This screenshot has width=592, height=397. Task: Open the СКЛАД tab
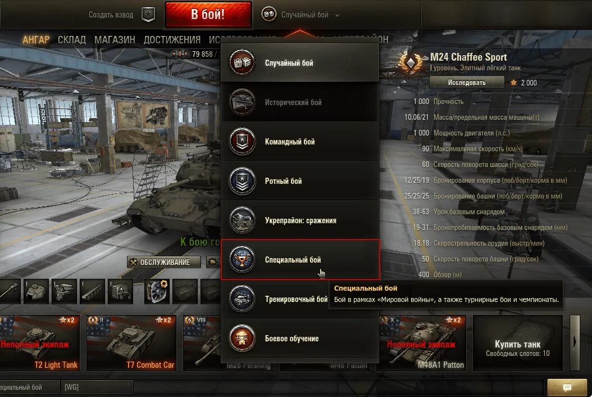72,40
